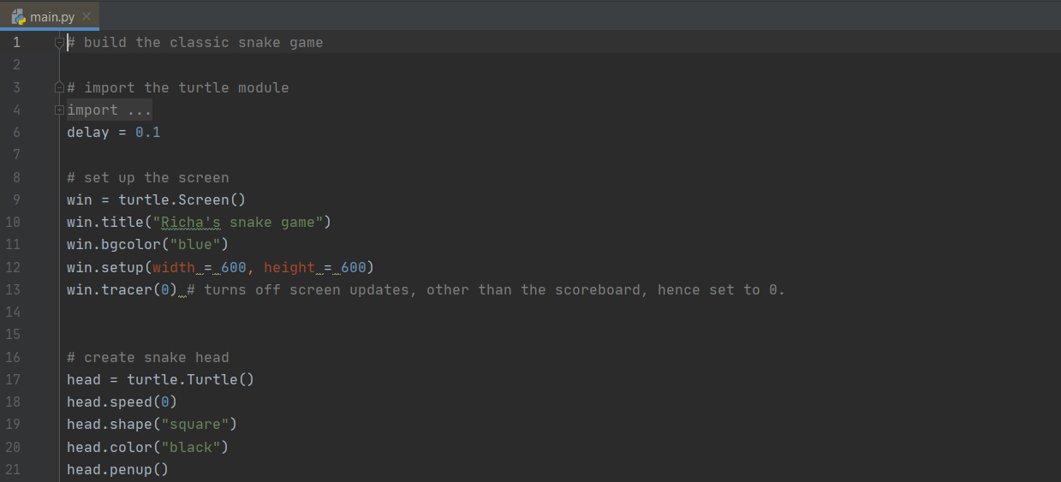The image size is (1061, 482).
Task: Click the "blue" string in win.bgcolor
Action: point(195,245)
